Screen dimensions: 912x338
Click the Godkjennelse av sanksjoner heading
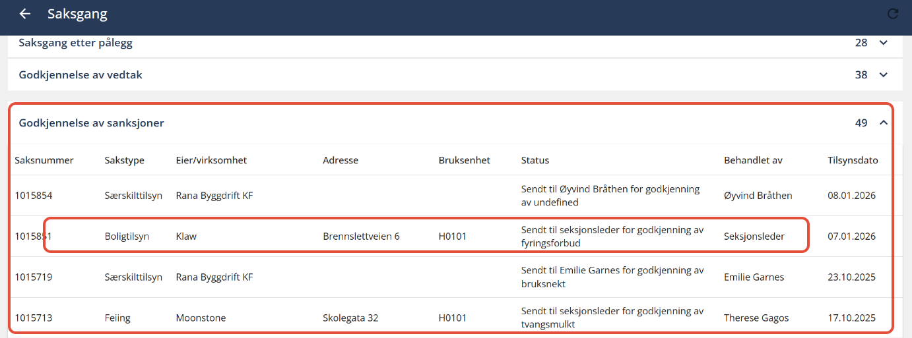(92, 123)
